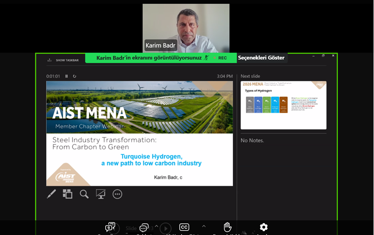Open the settings gear icon
The width and height of the screenshot is (374, 235).
(x=264, y=227)
